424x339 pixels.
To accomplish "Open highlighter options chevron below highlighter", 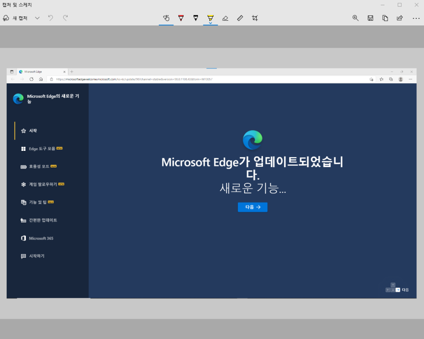I will click(x=210, y=23).
